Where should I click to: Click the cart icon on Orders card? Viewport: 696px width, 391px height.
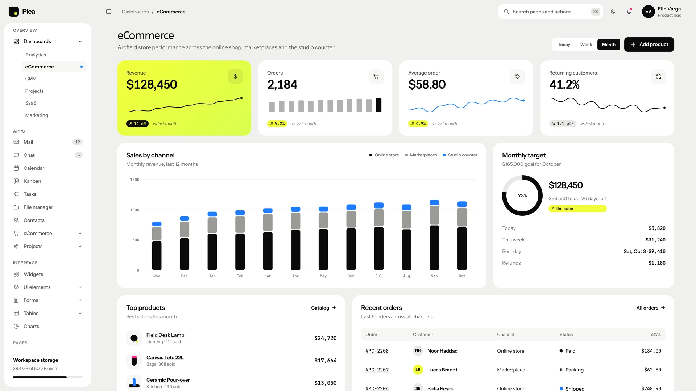pos(376,76)
